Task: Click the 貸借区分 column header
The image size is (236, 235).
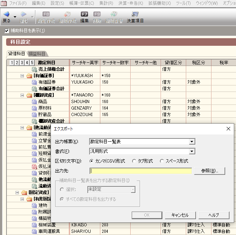Action: coord(173,63)
